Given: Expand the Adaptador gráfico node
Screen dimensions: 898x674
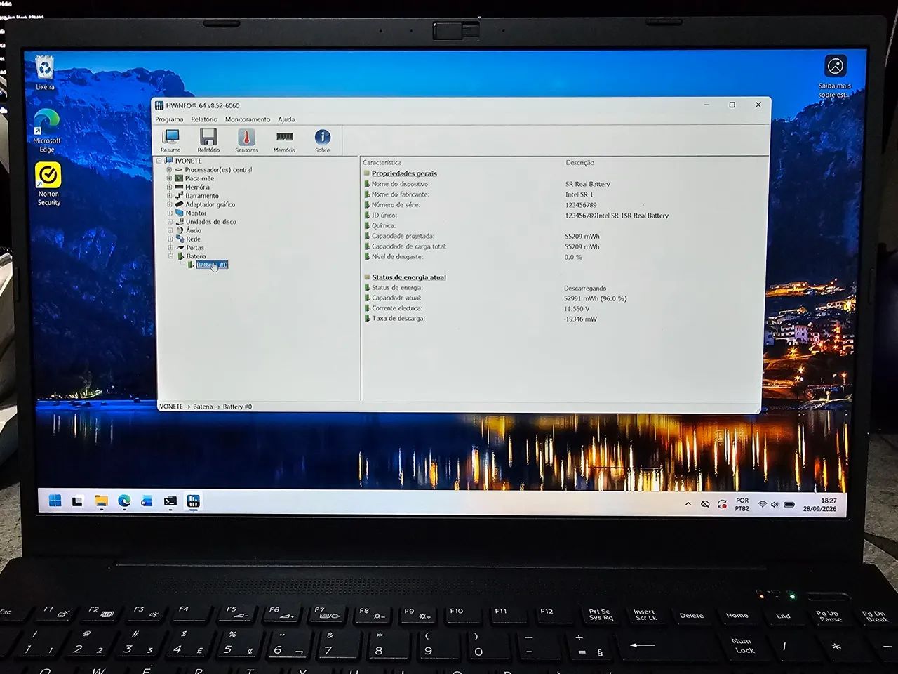Looking at the screenshot, I should (169, 204).
